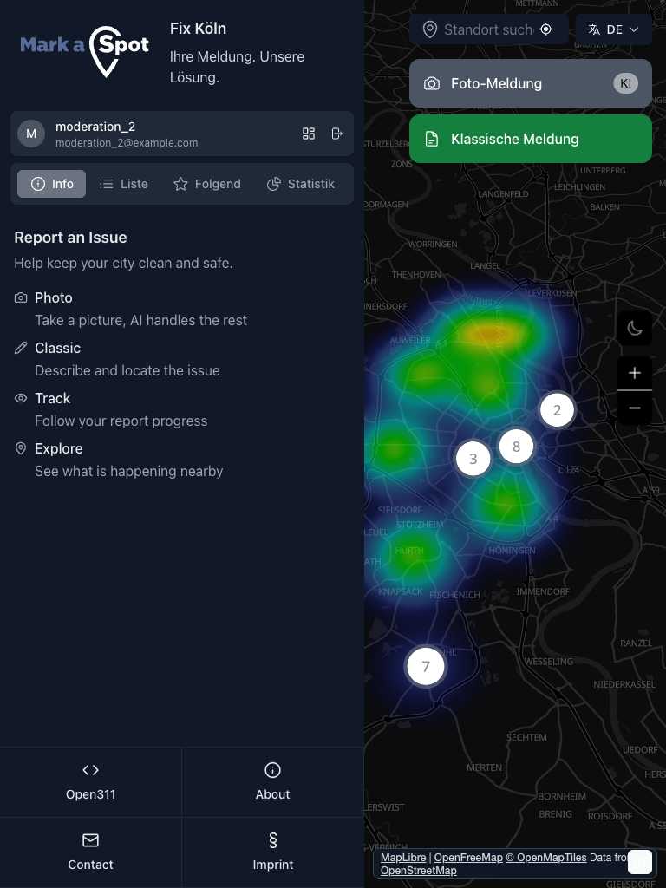Zoom in the map with plus button
Viewport: 666px width, 888px height.
click(635, 373)
